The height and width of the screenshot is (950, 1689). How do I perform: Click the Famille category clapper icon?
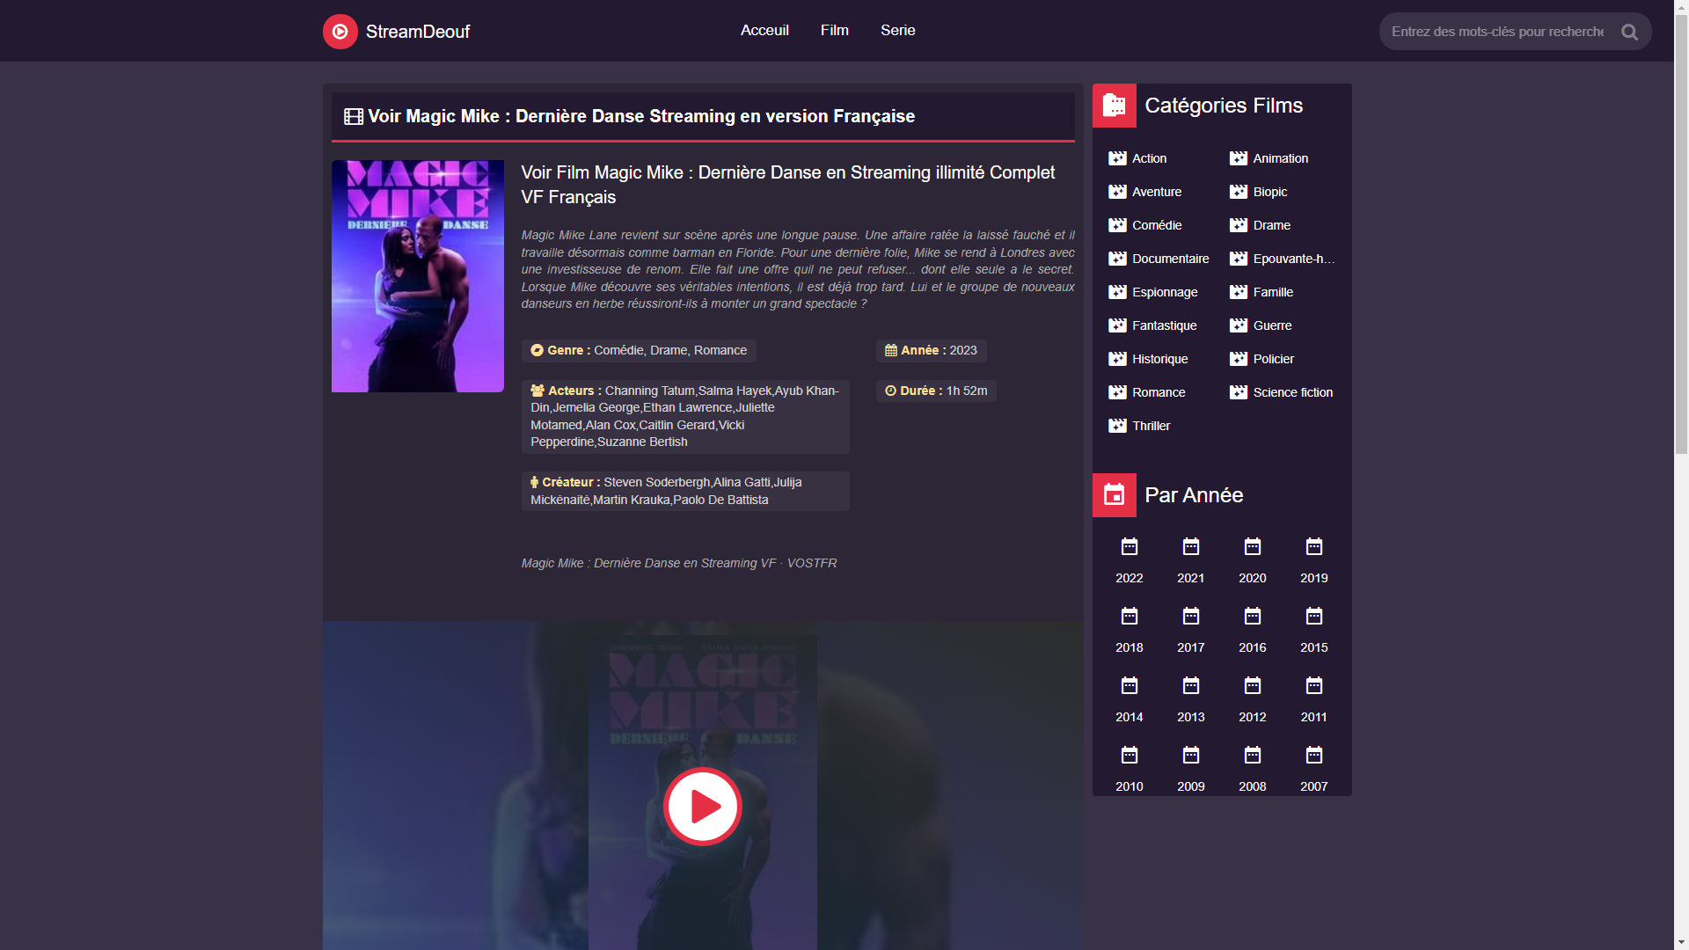(1239, 292)
